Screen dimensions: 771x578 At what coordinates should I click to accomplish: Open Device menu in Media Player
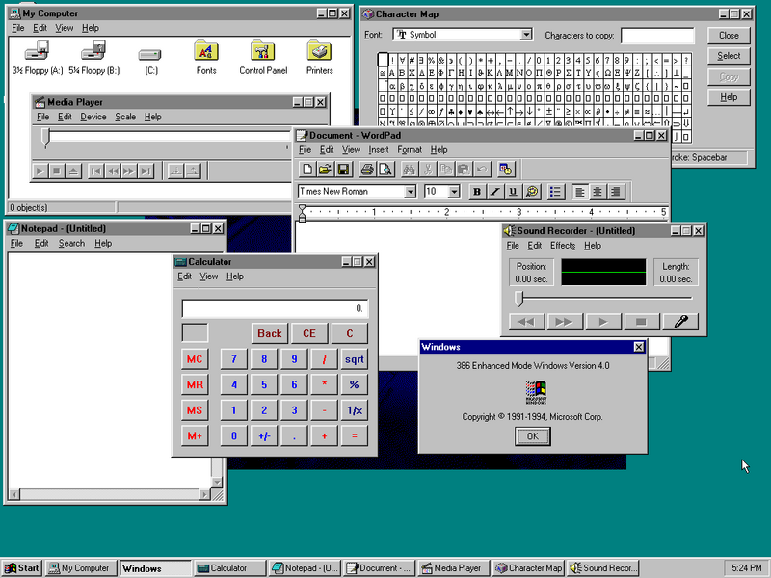(93, 117)
